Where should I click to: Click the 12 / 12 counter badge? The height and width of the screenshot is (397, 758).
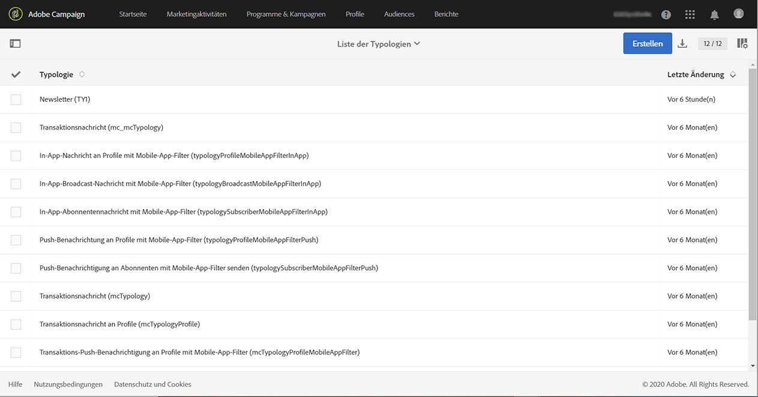713,44
